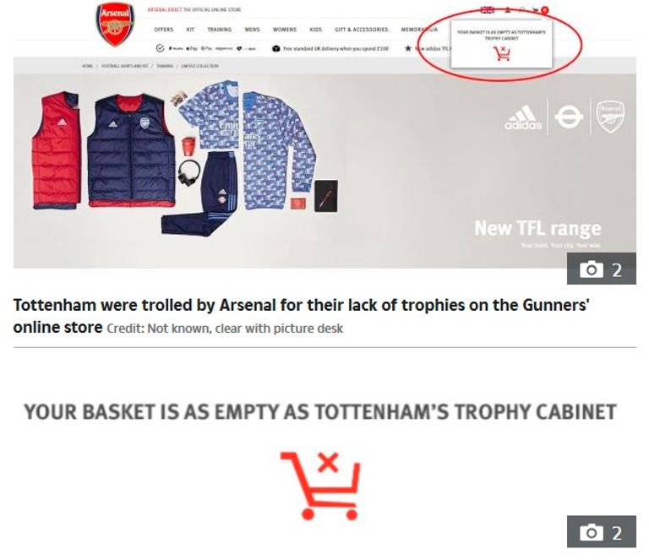Screen dimensions: 649x560
Task: Click the Arsenal crest logo
Action: [x=115, y=24]
